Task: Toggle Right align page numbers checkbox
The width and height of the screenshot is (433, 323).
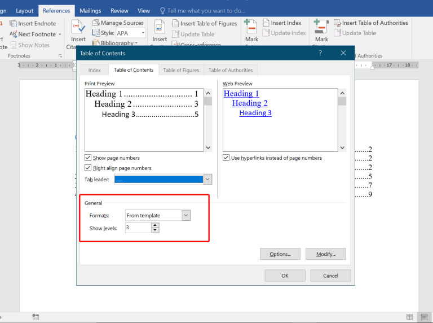Action: 88,168
